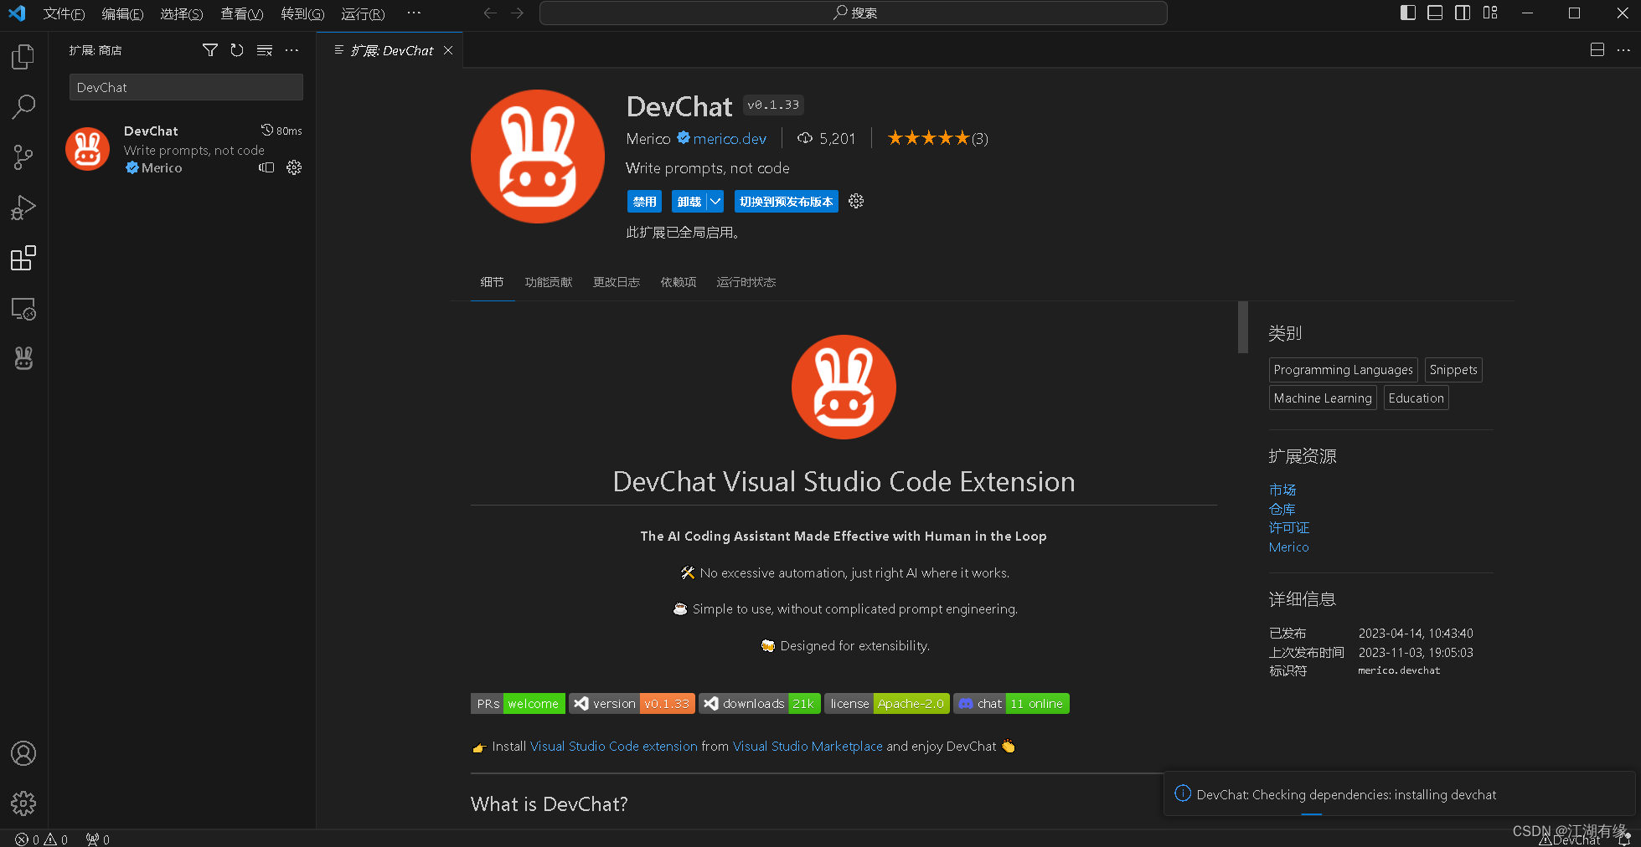The height and width of the screenshot is (847, 1641).
Task: Open the Run and Debug view
Action: (23, 208)
